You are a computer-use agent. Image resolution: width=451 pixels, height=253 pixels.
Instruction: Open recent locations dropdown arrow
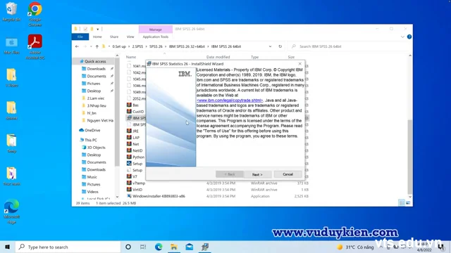(x=91, y=46)
